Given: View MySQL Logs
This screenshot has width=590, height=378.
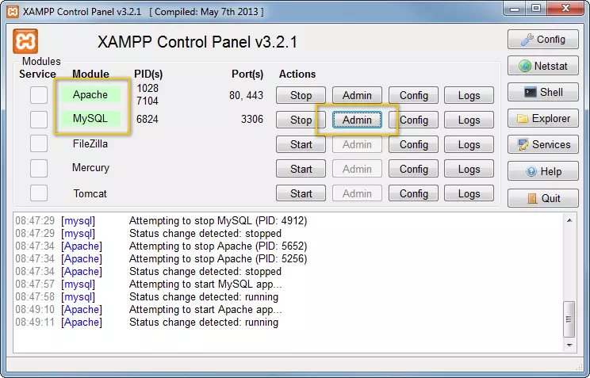Looking at the screenshot, I should (x=469, y=120).
